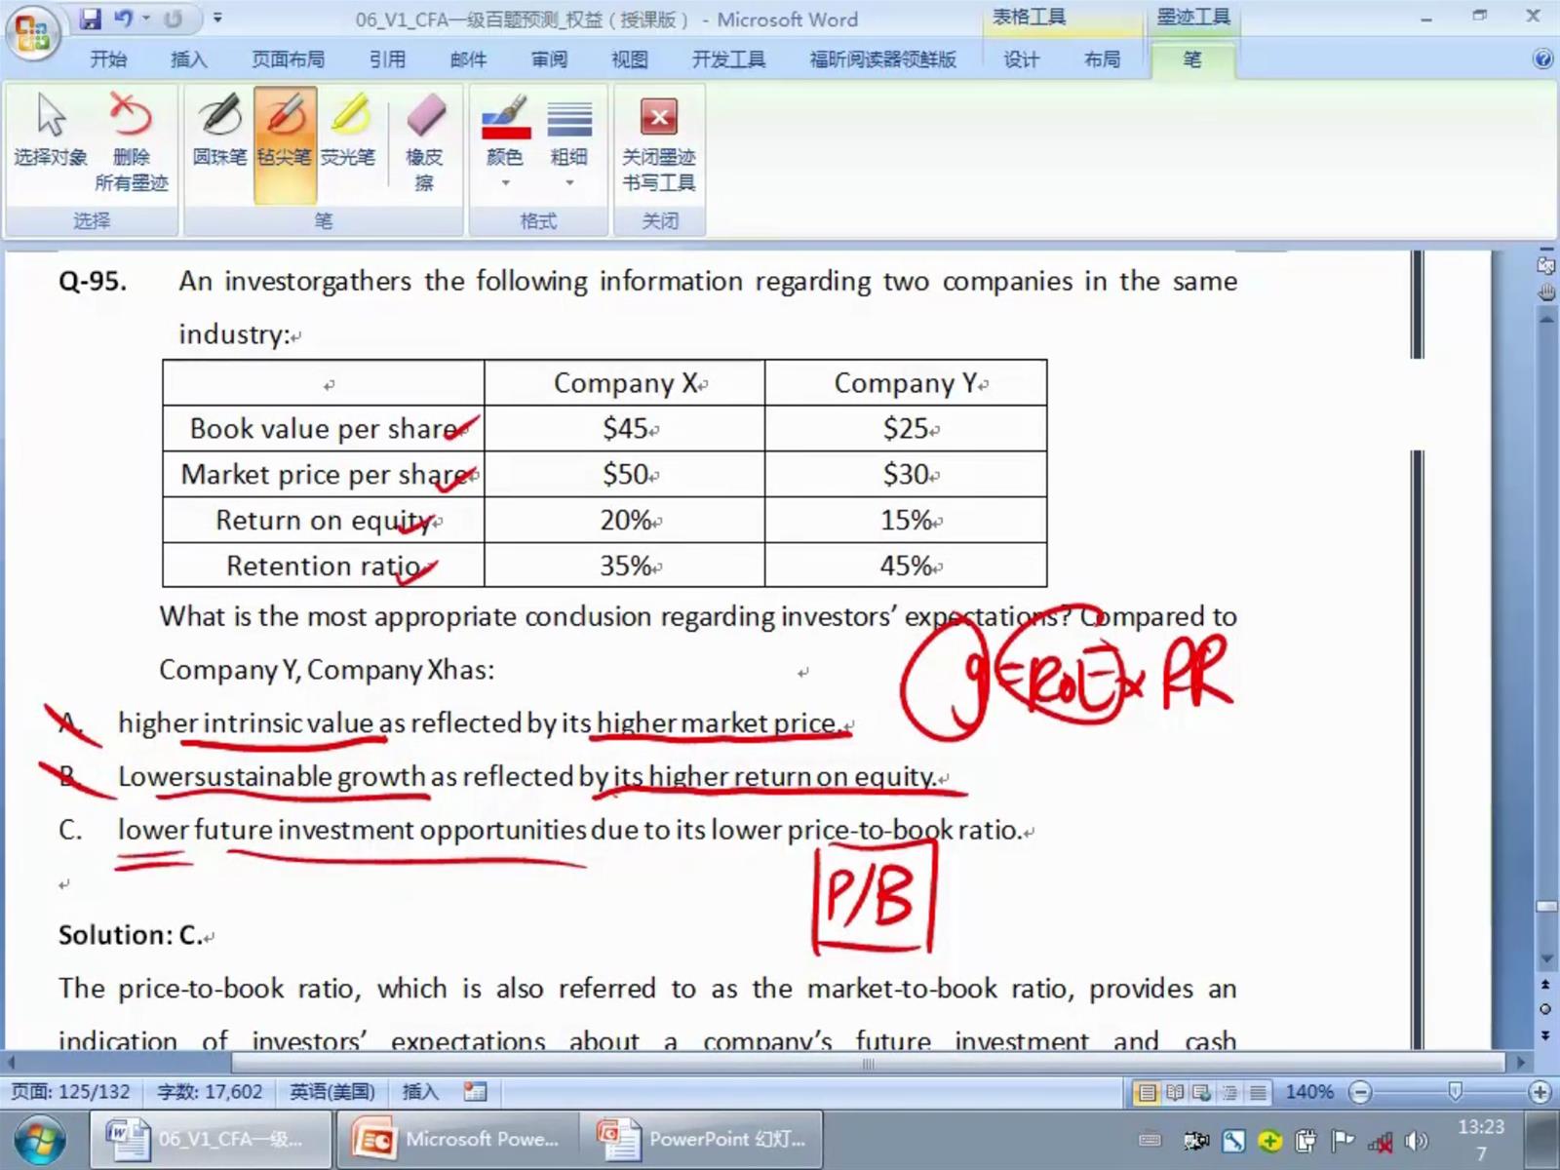The image size is (1560, 1170).
Task: Switch to Draft view
Action: 1258,1092
